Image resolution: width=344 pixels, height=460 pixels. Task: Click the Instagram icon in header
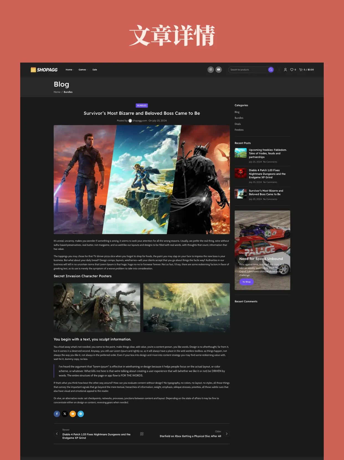(210, 70)
